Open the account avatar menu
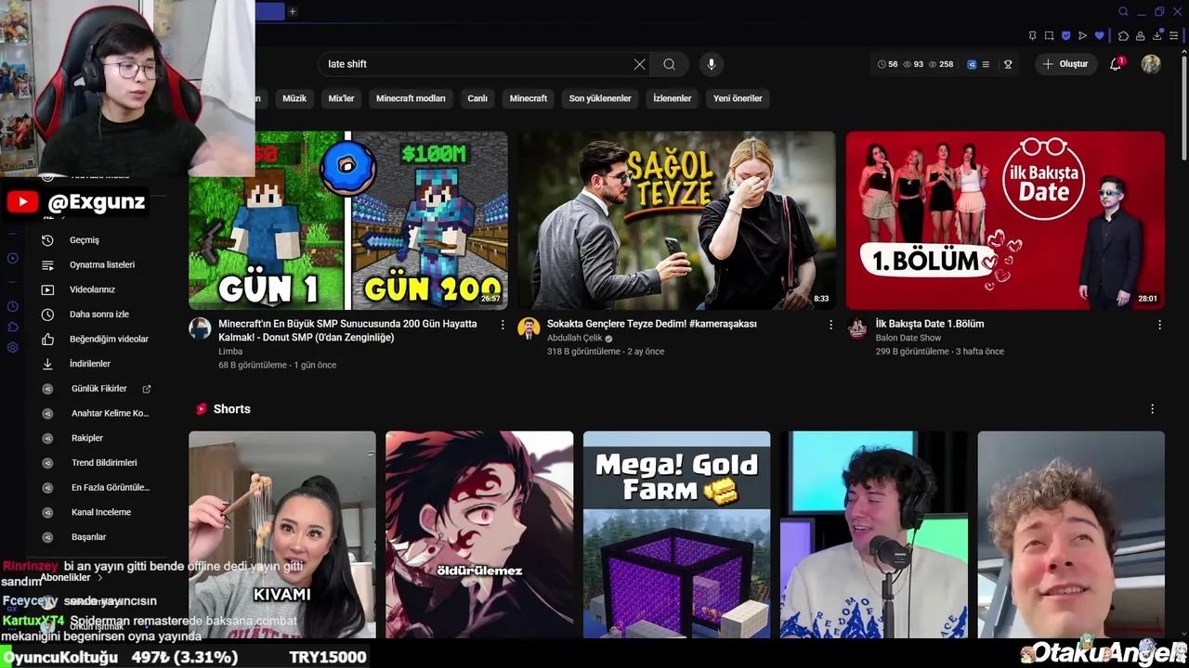1189x668 pixels. click(x=1151, y=64)
